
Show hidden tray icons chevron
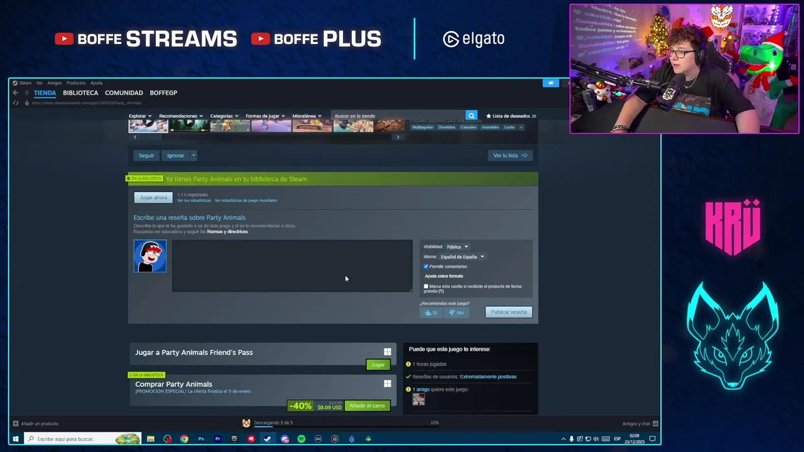coord(563,439)
